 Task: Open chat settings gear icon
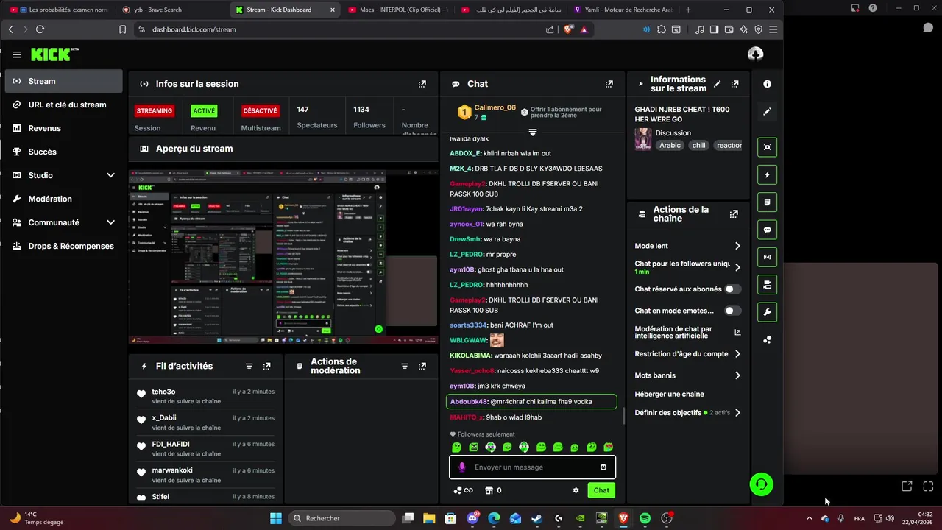(x=576, y=490)
